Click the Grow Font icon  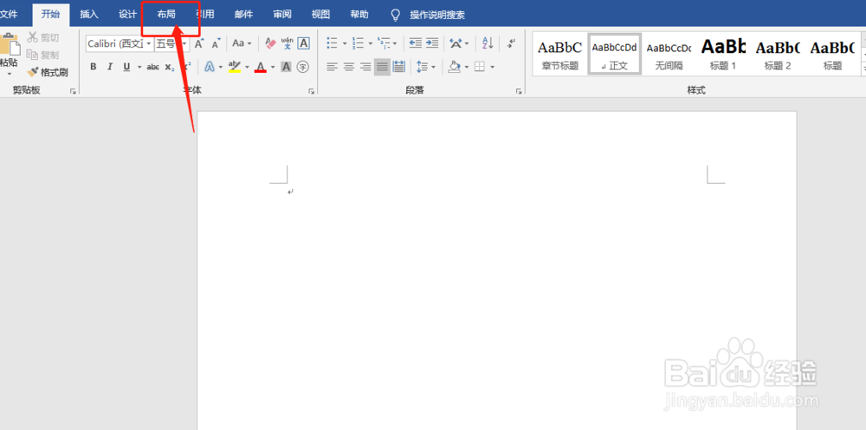199,43
